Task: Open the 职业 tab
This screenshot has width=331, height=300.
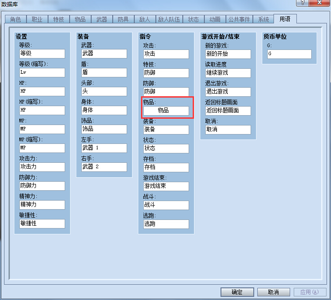Action: pyautogui.click(x=37, y=19)
